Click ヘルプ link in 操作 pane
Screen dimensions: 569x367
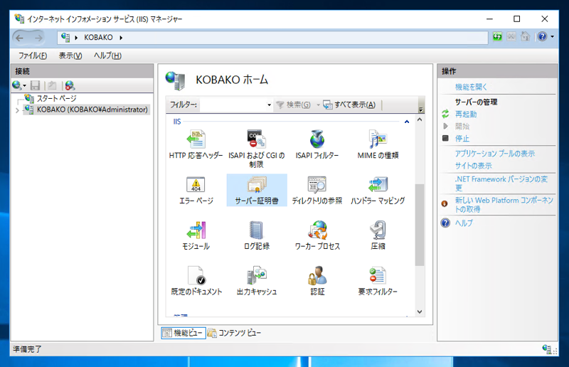pos(464,223)
